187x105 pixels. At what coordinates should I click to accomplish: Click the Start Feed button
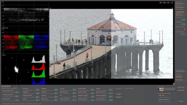point(181,87)
